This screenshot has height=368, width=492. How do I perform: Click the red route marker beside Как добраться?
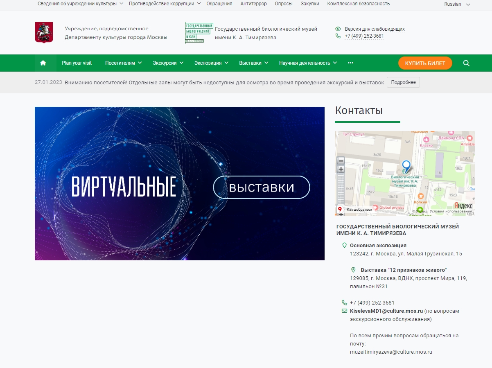click(341, 208)
